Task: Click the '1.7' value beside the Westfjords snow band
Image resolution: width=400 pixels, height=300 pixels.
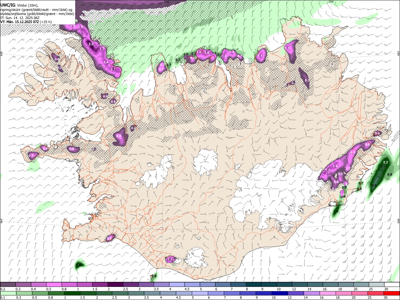Action: pos(102,49)
